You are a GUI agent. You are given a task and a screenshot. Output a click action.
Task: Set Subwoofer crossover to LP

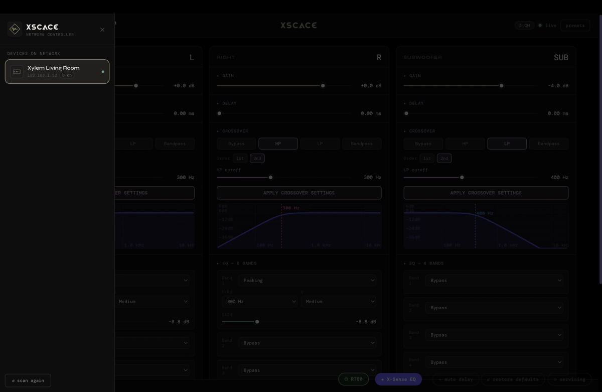coord(507,144)
